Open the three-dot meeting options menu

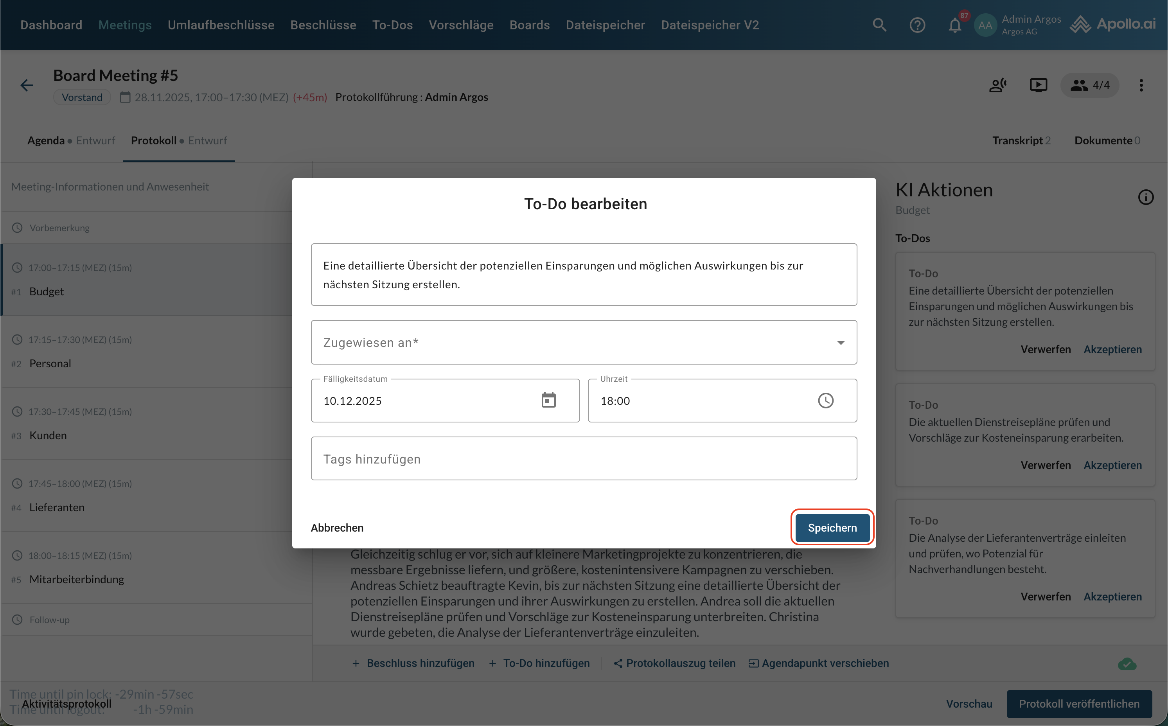pos(1141,85)
